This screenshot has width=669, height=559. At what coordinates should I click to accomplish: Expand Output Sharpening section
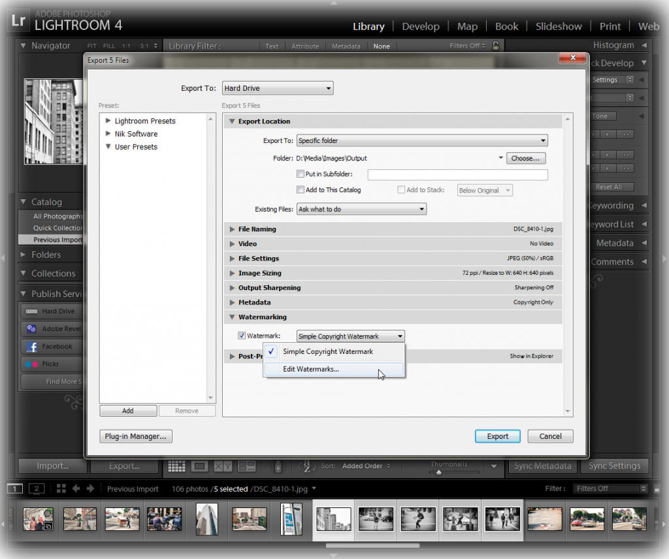232,288
